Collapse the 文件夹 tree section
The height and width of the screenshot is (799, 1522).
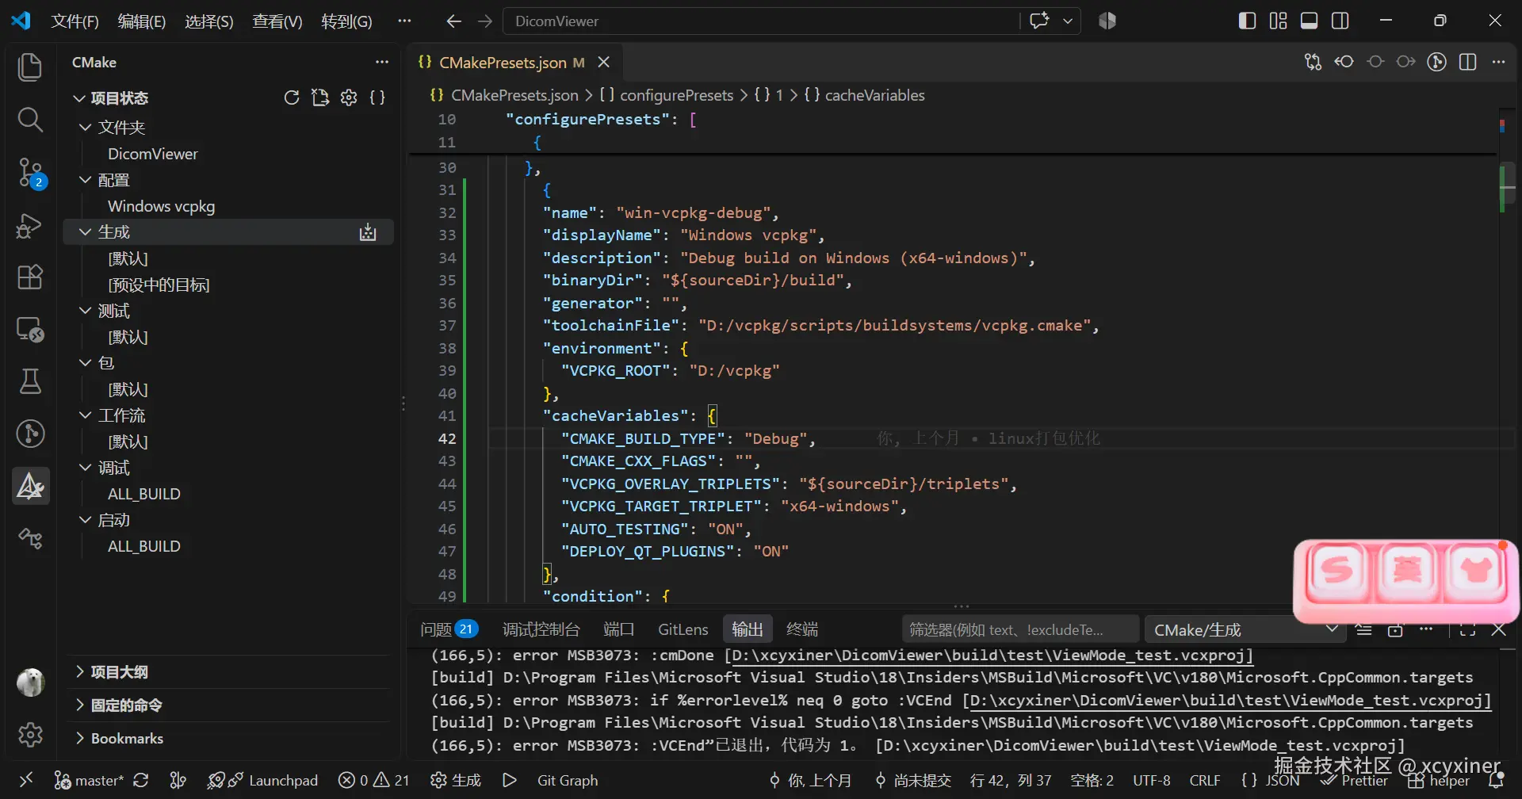pyautogui.click(x=86, y=128)
